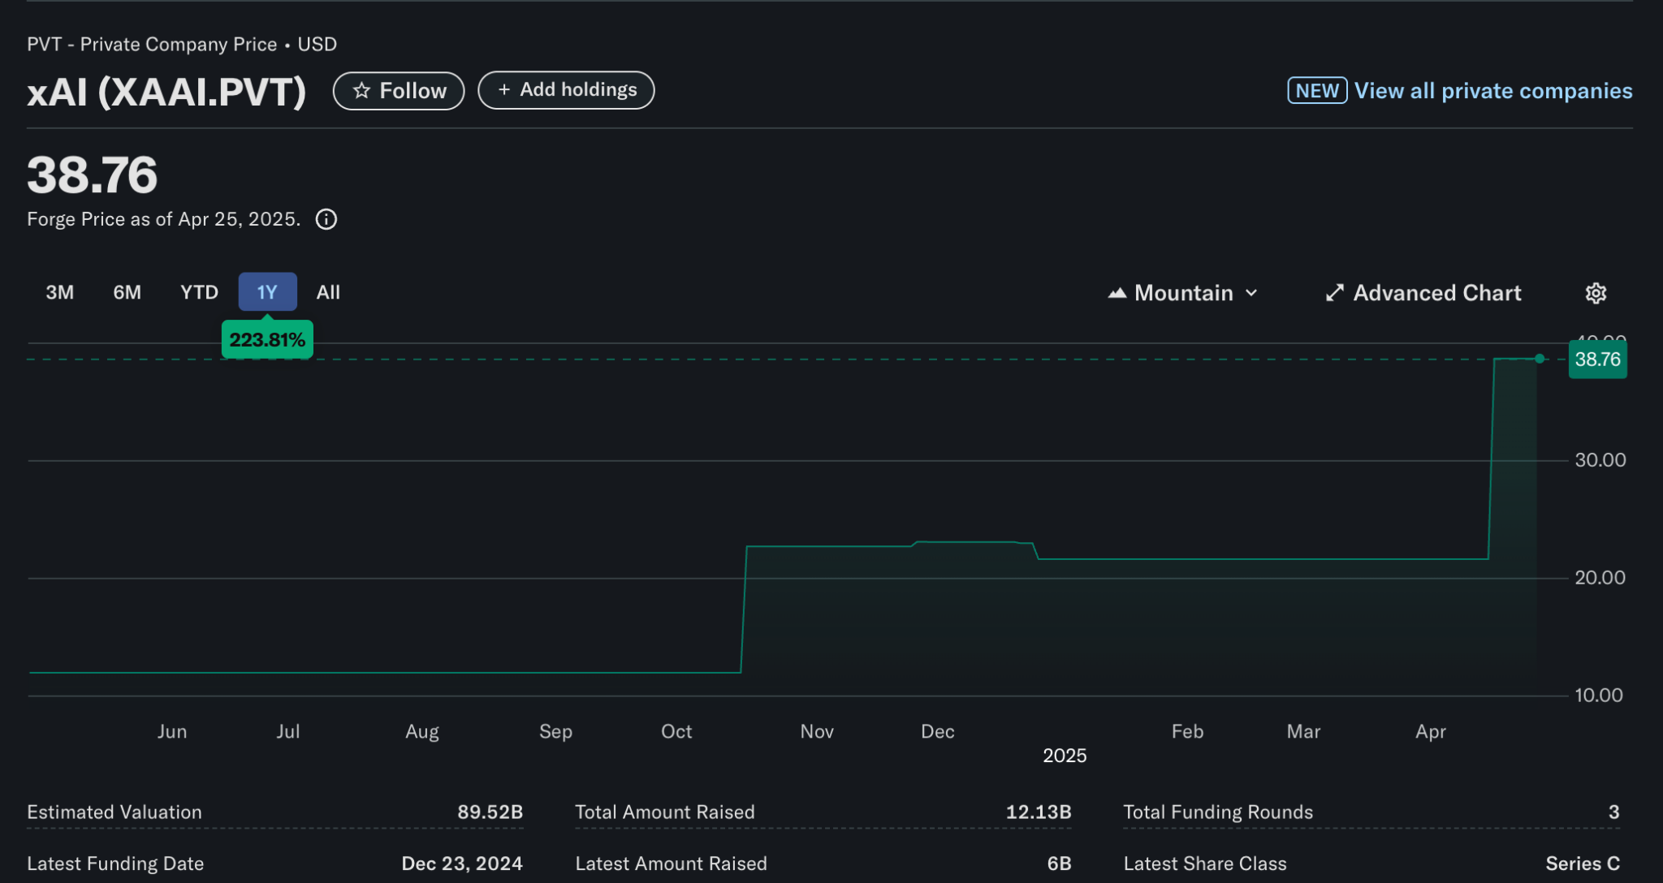Click the Mountain chart type icon
Screen dimensions: 1663x883
click(x=1117, y=293)
